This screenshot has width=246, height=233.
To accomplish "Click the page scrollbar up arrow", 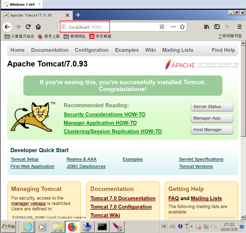I will pyautogui.click(x=243, y=43).
